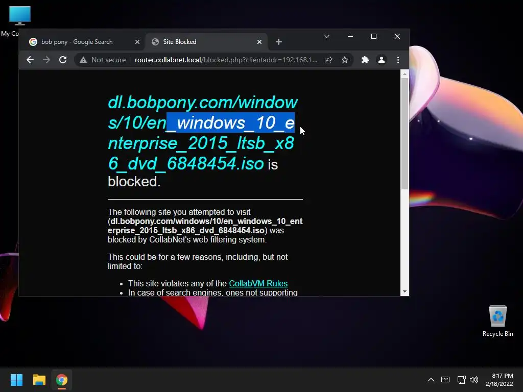Click the Chrome taskbar icon
Screen dimensions: 523x392
(x=62, y=380)
